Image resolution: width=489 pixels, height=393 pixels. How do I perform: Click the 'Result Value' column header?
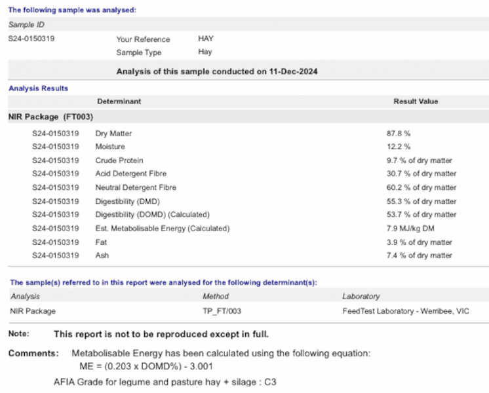pos(416,102)
